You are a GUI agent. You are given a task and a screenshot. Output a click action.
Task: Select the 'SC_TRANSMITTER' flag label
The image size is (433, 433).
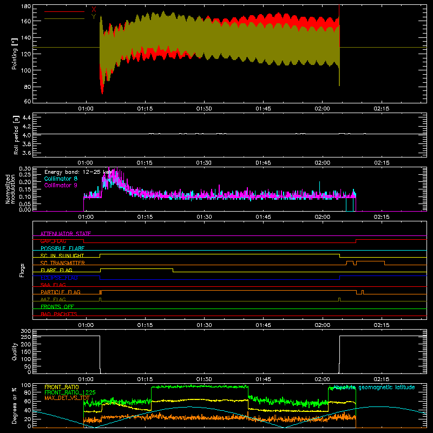point(62,263)
